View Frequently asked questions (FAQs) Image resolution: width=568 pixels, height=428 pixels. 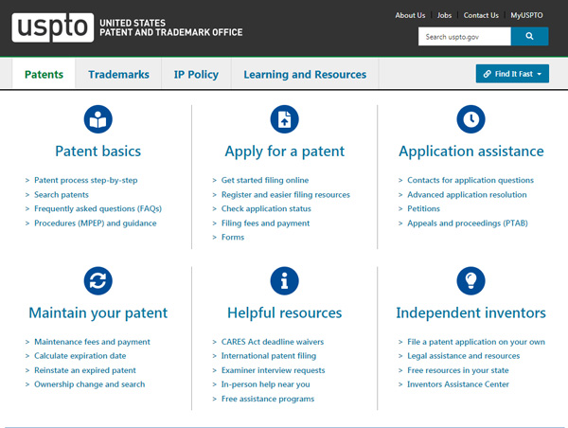pyautogui.click(x=98, y=208)
